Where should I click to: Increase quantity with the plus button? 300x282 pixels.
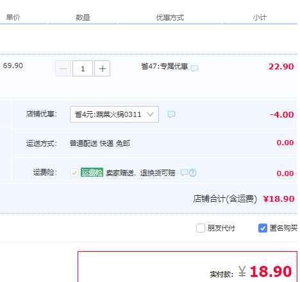(x=102, y=69)
